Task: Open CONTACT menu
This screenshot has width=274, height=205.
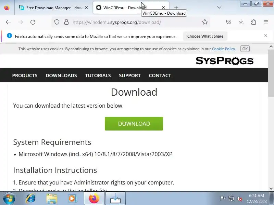Action: 160,76
